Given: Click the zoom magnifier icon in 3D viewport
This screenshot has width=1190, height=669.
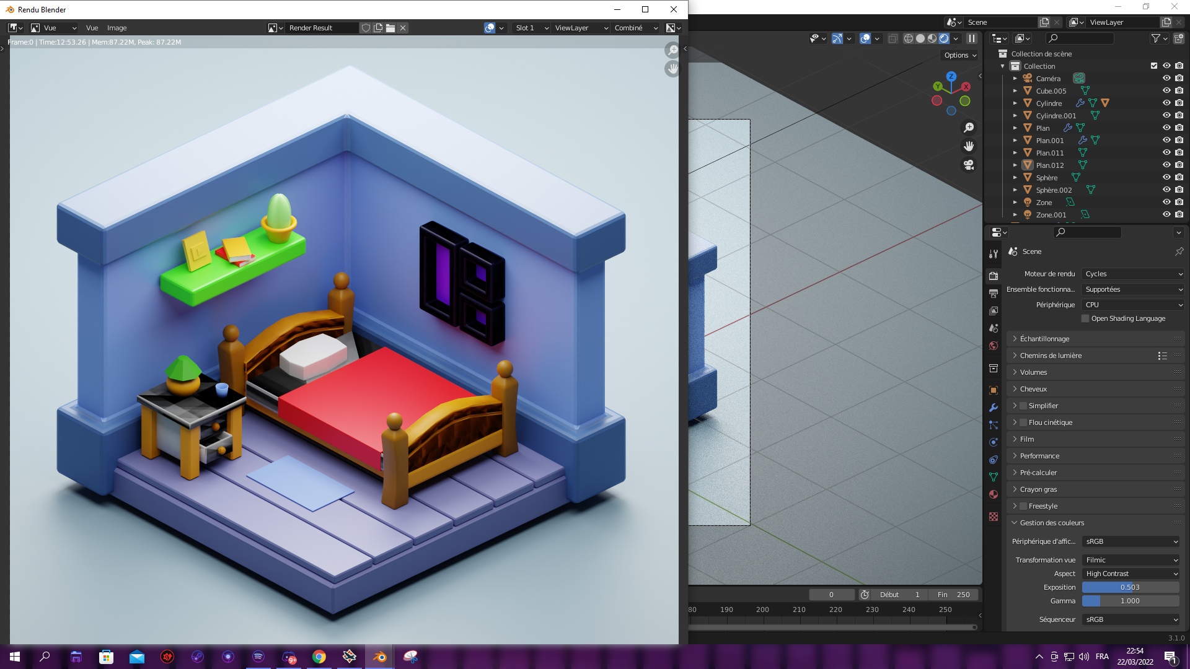Looking at the screenshot, I should click(x=969, y=128).
